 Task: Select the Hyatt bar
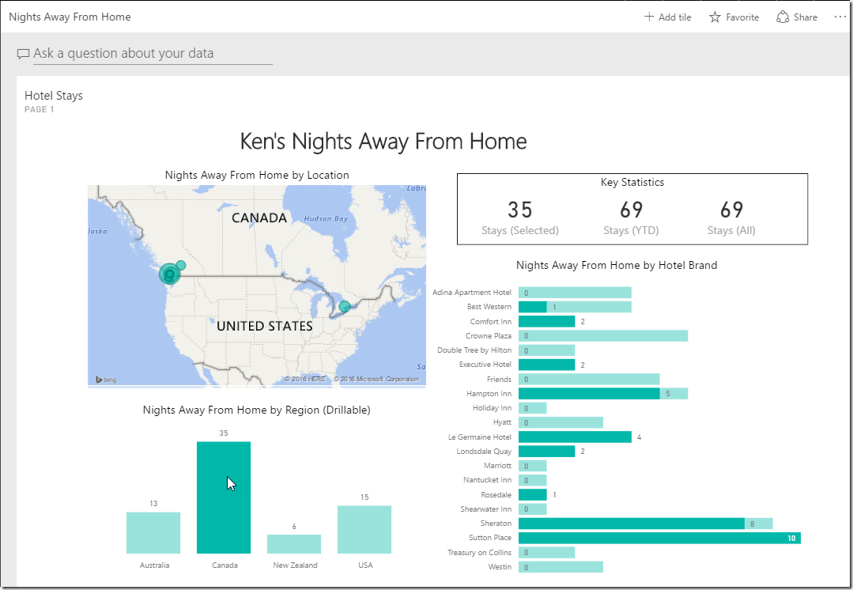(x=560, y=422)
